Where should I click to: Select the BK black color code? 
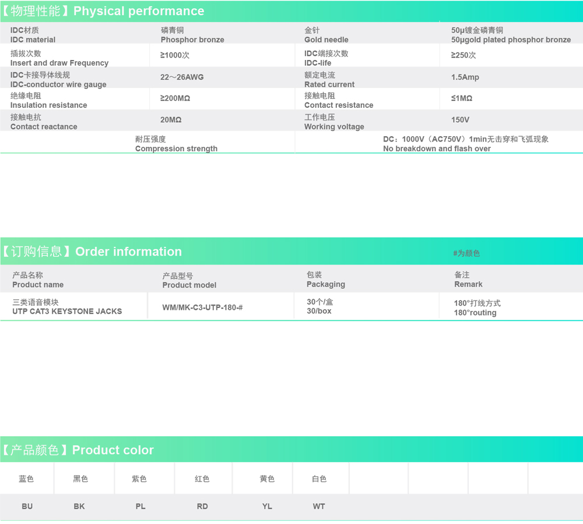[x=79, y=507]
